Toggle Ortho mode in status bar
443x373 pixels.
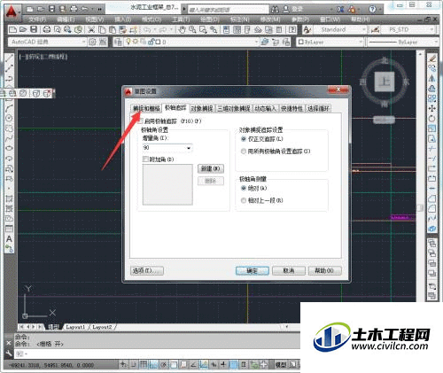pos(153,364)
